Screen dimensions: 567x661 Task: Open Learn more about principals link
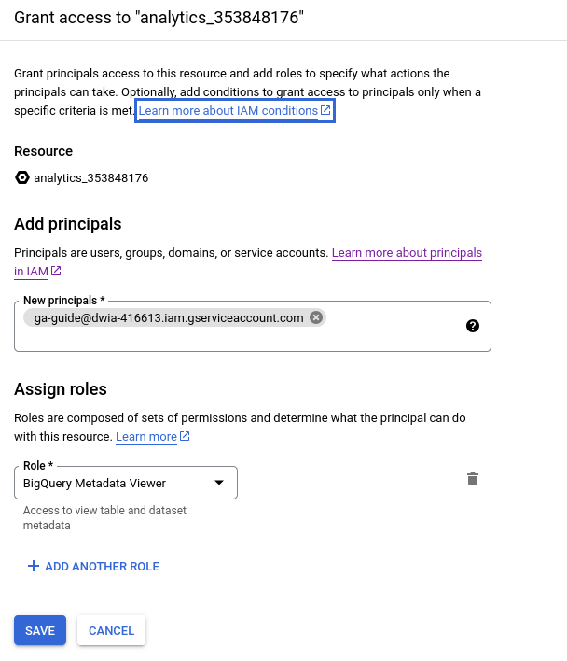click(407, 253)
